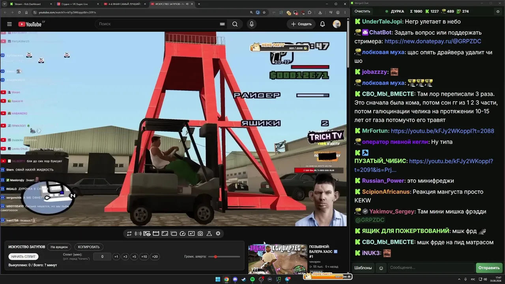Screen dimensions: 505x284
Task: Click the dashed window icon under the video
Action: tap(174, 234)
